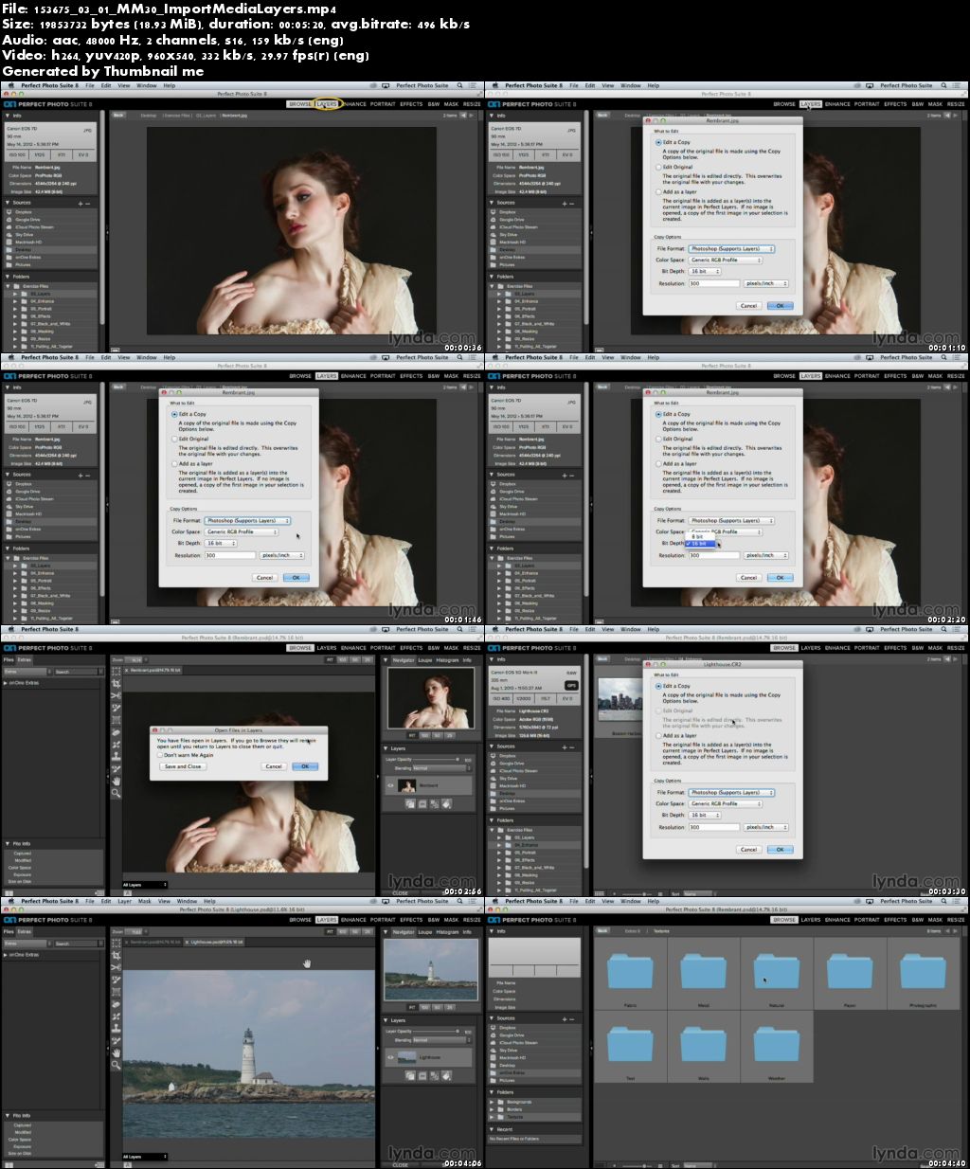Open Color Space dropdown in 00:01:10 frame
The height and width of the screenshot is (1169, 970).
(726, 260)
